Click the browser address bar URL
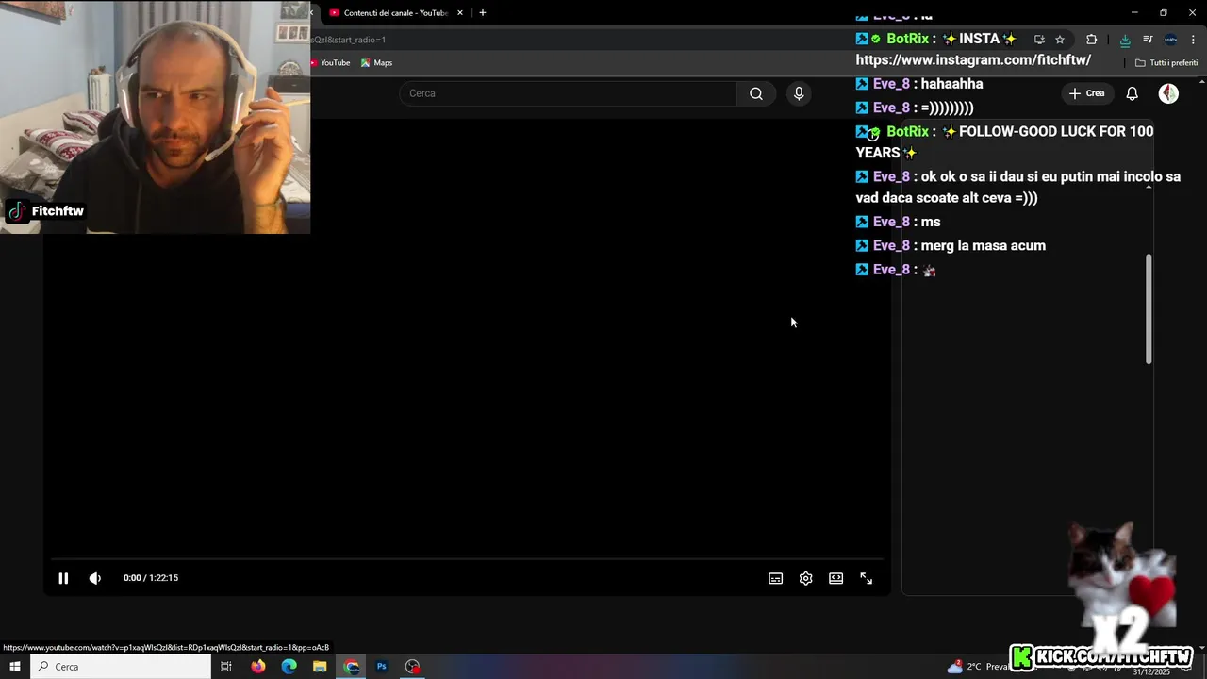Viewport: 1207px width, 679px height. coord(349,40)
